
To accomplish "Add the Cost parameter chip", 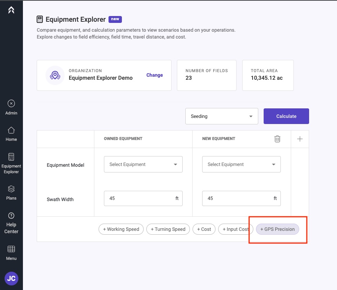I will coord(204,229).
